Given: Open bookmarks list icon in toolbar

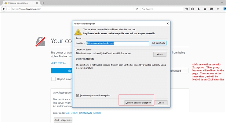Looking at the screenshot, I should coord(192,9).
